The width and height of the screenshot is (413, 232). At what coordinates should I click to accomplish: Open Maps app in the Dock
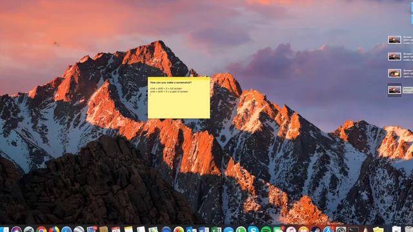coord(153,229)
